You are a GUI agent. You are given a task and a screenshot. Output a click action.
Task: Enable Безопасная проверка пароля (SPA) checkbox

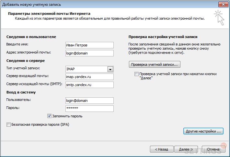[8, 125]
